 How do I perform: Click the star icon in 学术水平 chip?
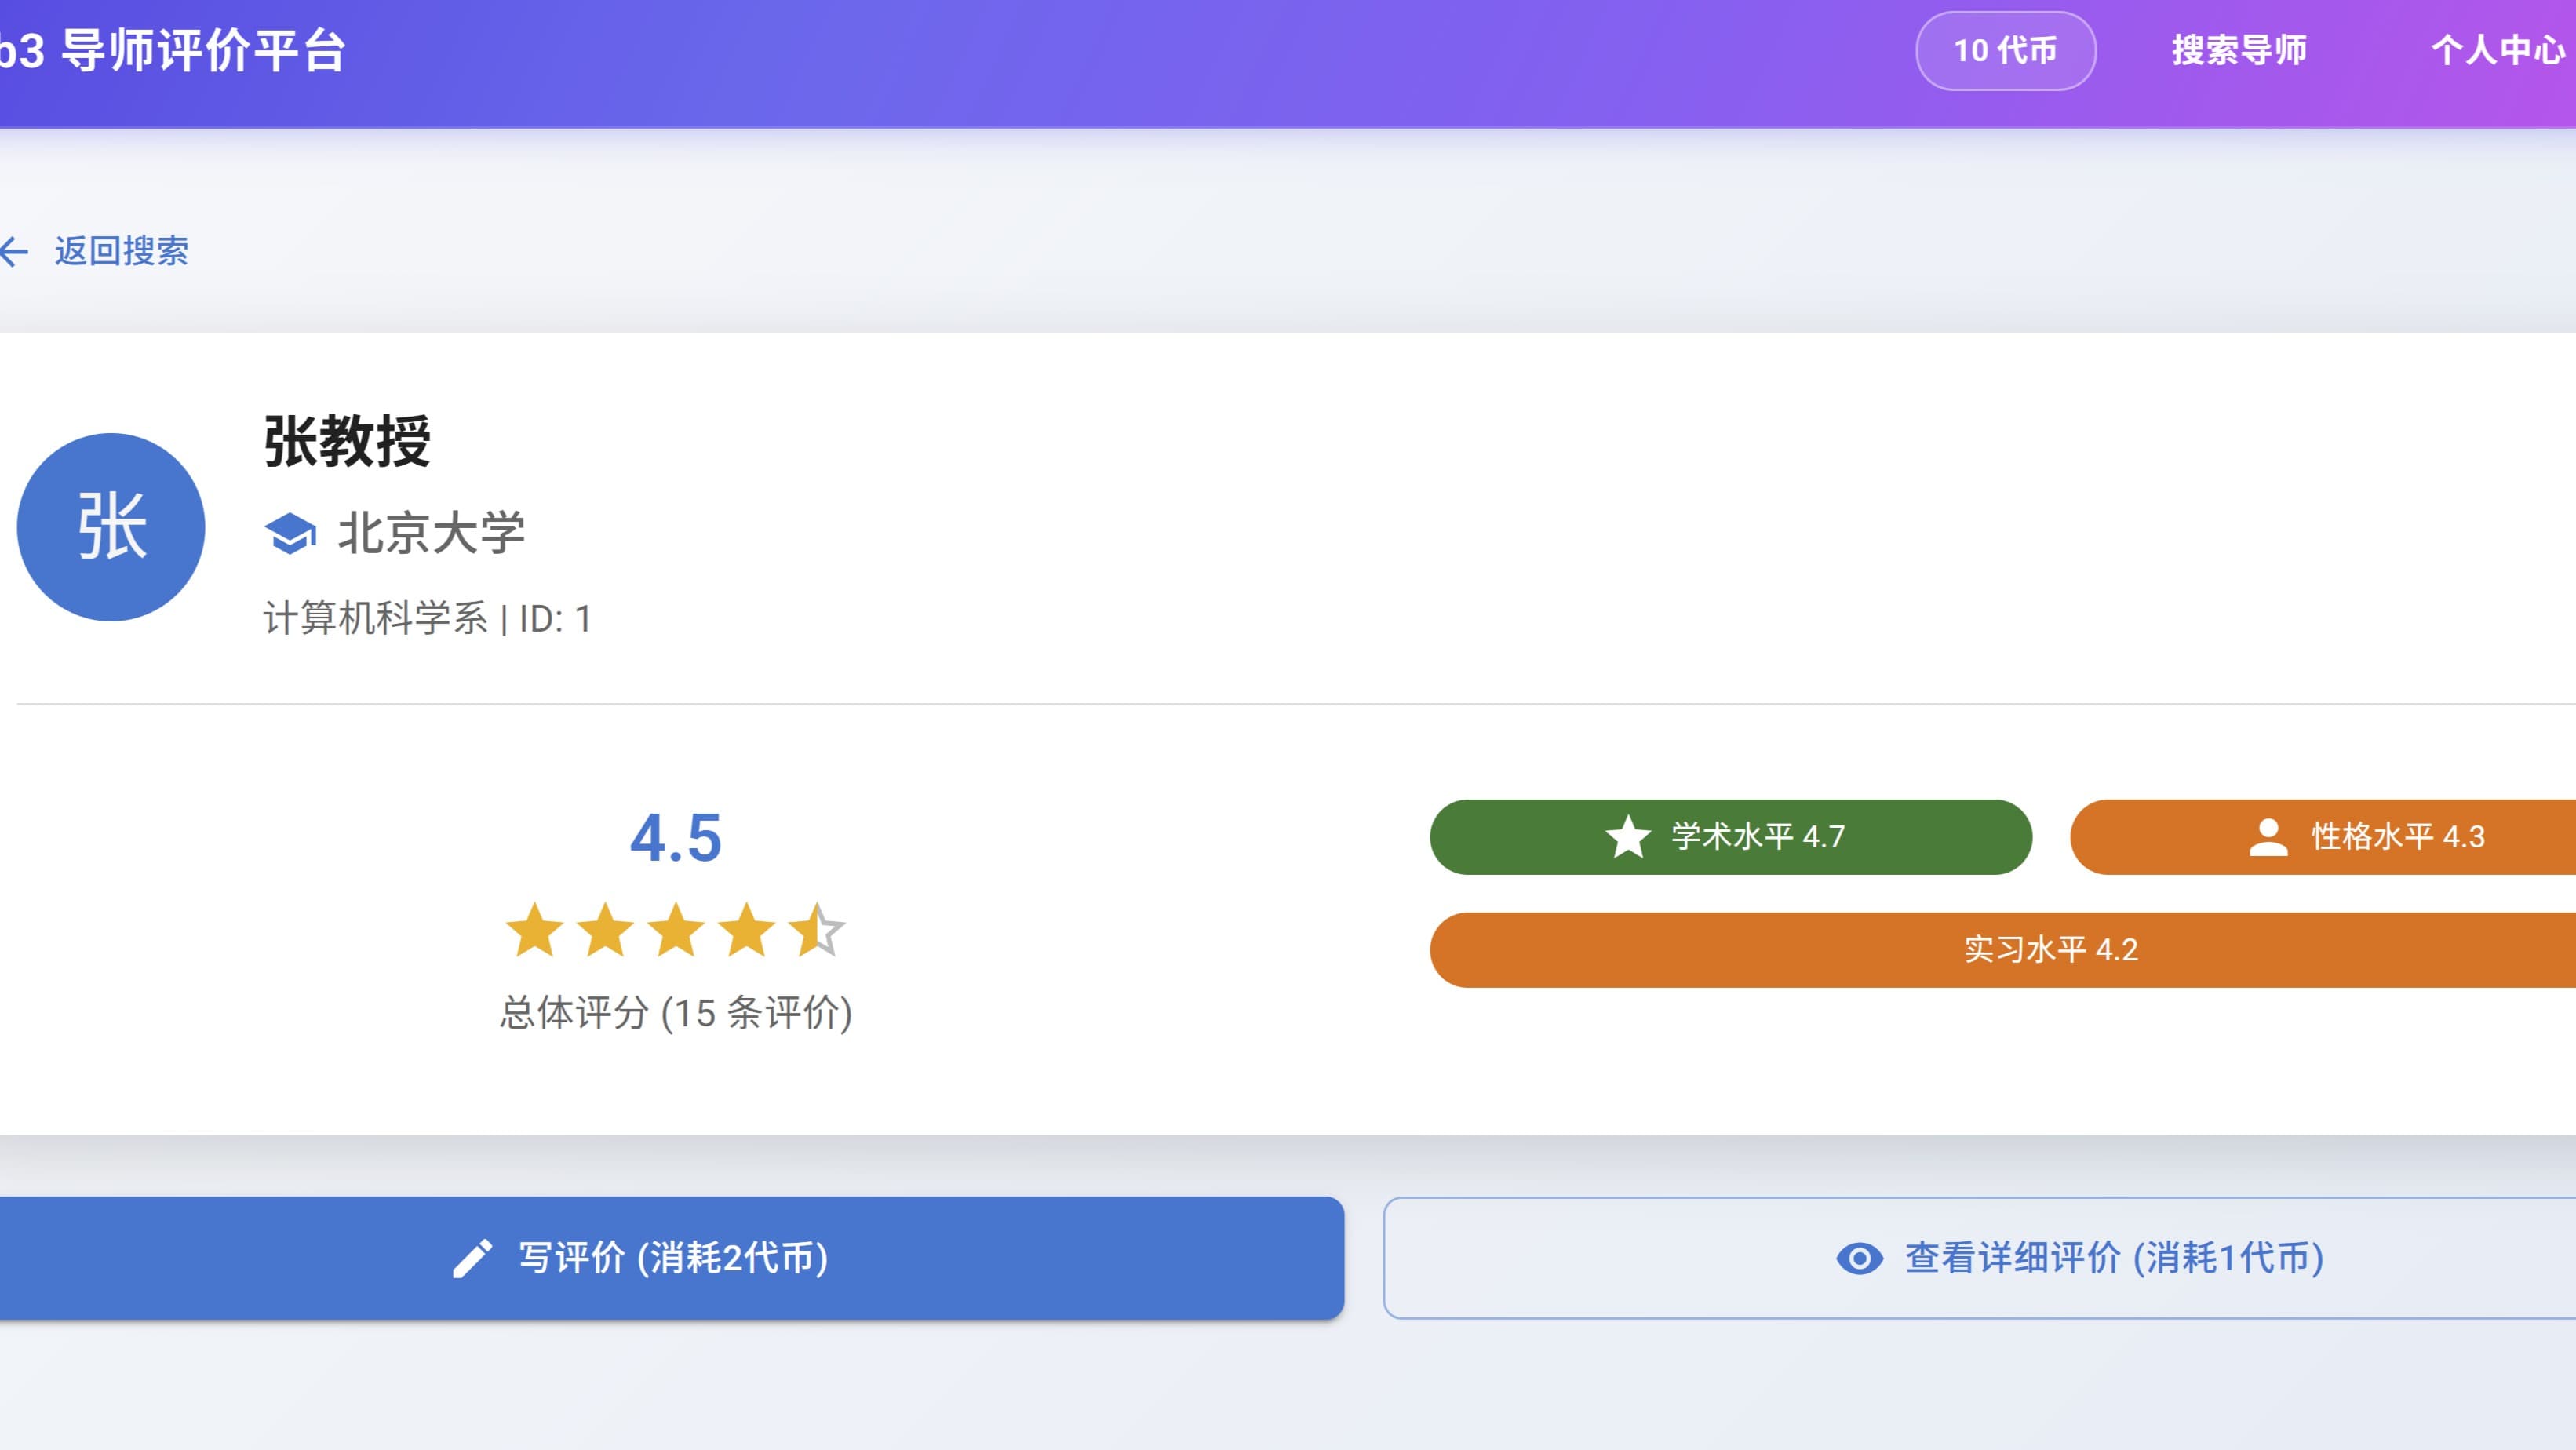click(x=1628, y=837)
